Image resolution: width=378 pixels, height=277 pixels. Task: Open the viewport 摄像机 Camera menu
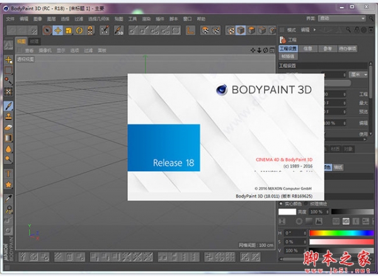click(45, 50)
